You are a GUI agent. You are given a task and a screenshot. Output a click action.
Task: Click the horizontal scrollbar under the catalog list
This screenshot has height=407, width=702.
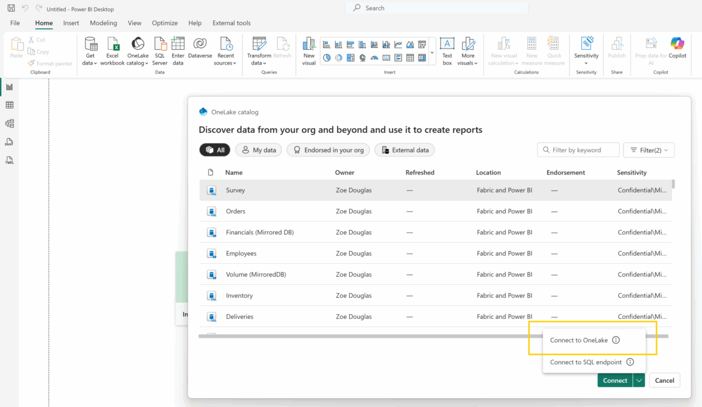433,335
